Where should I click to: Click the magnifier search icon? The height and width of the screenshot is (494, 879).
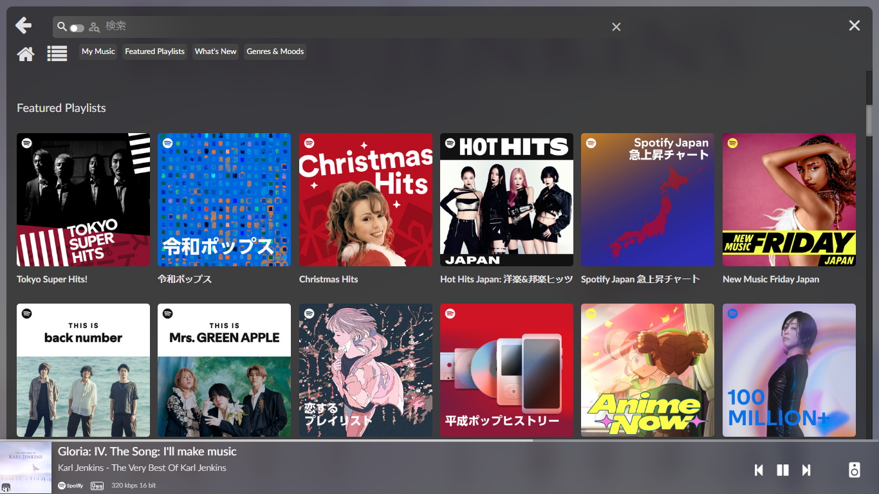62,26
